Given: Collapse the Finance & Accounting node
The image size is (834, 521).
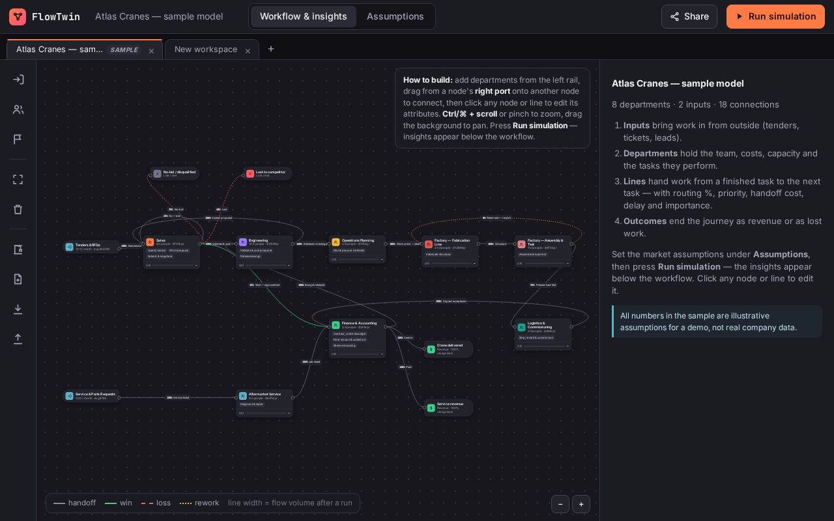Looking at the screenshot, I should pos(382,354).
